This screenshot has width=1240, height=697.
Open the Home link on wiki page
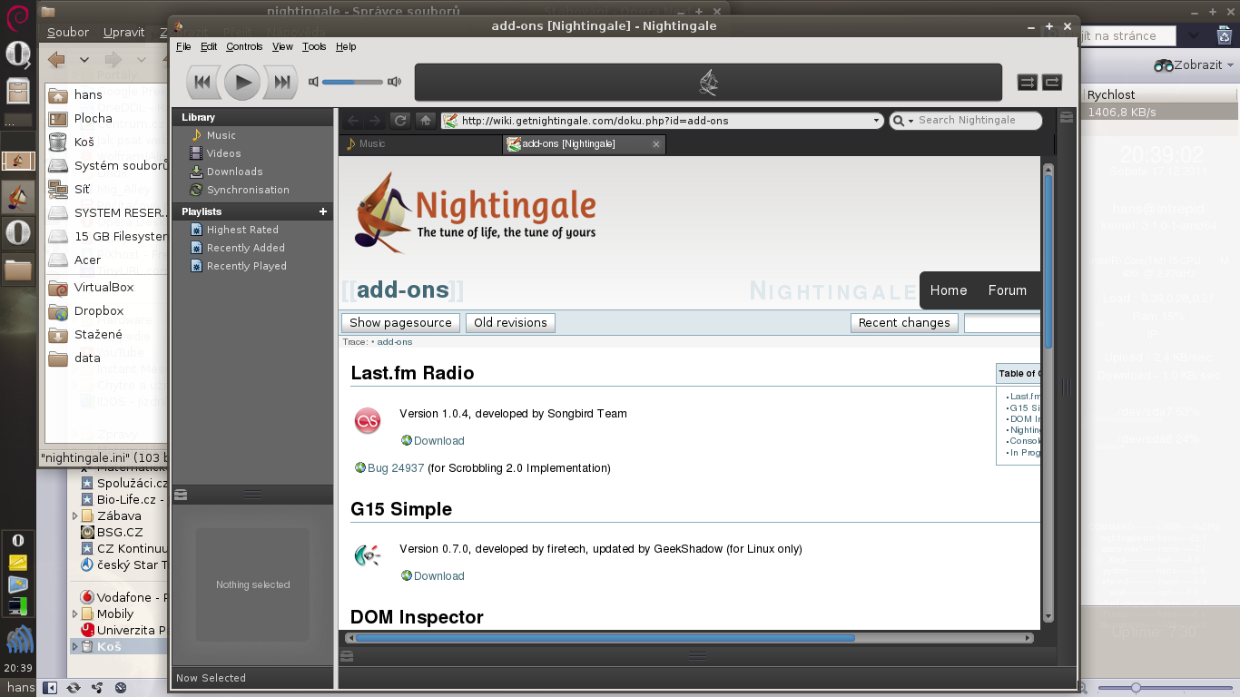[949, 290]
